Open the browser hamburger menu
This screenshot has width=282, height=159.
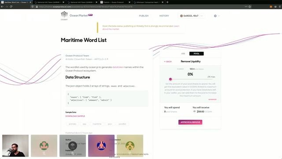pyautogui.click(x=280, y=7)
